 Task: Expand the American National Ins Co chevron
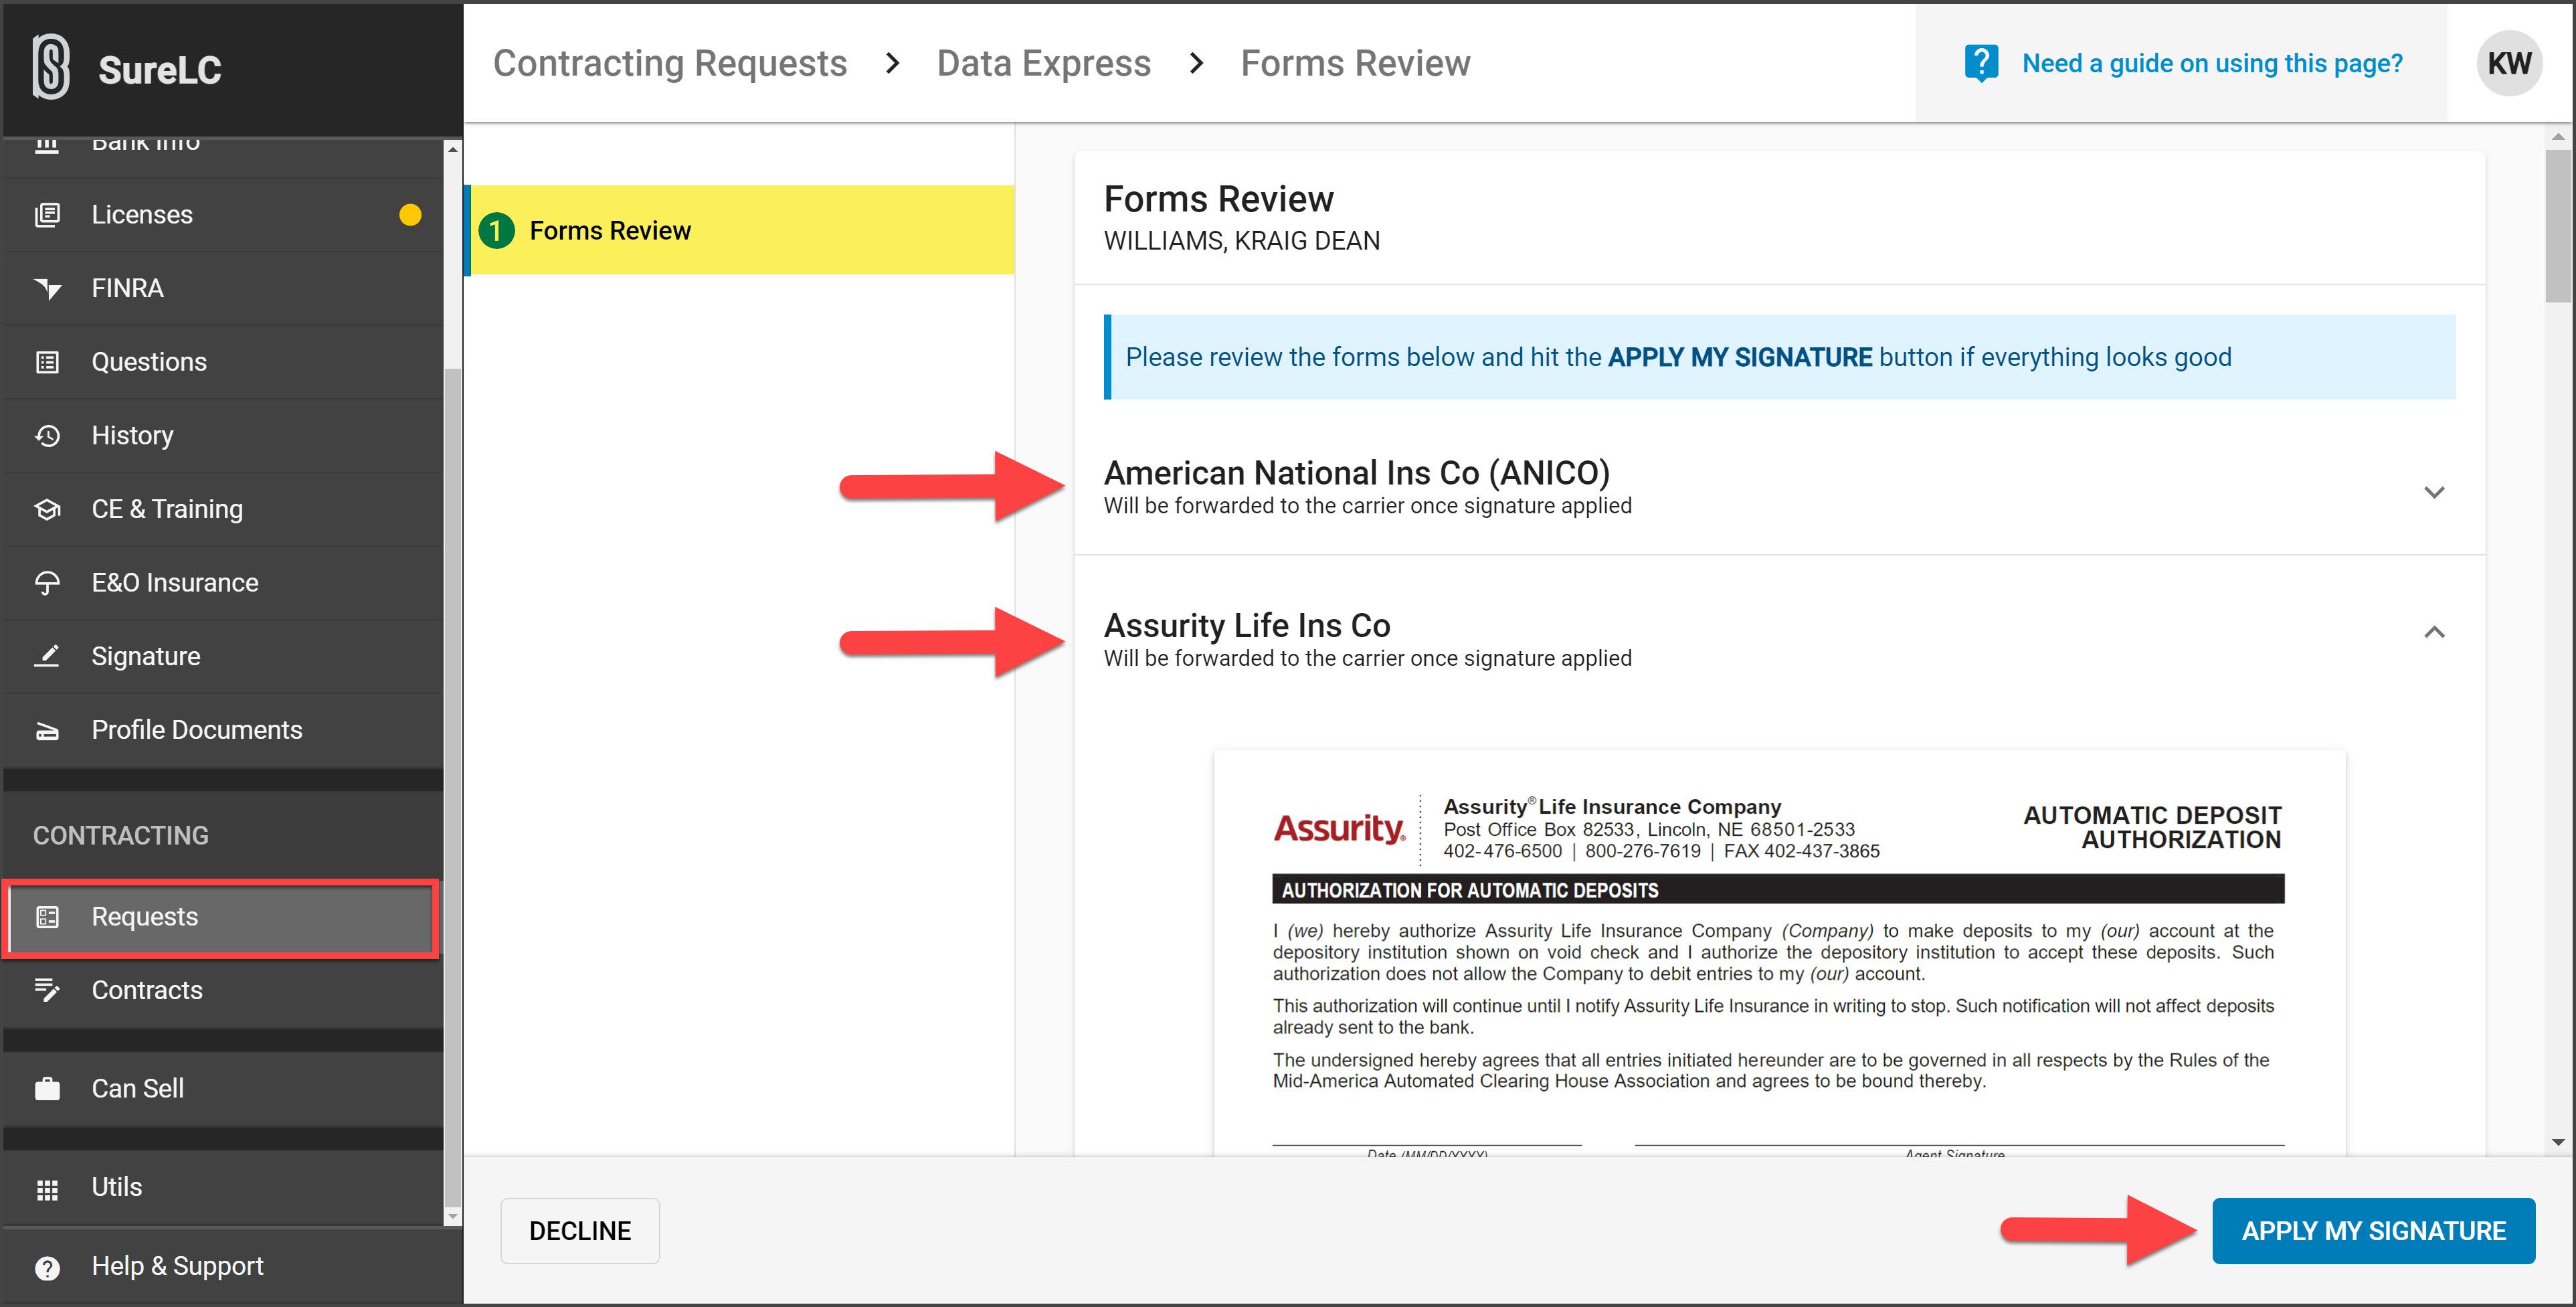(2433, 492)
